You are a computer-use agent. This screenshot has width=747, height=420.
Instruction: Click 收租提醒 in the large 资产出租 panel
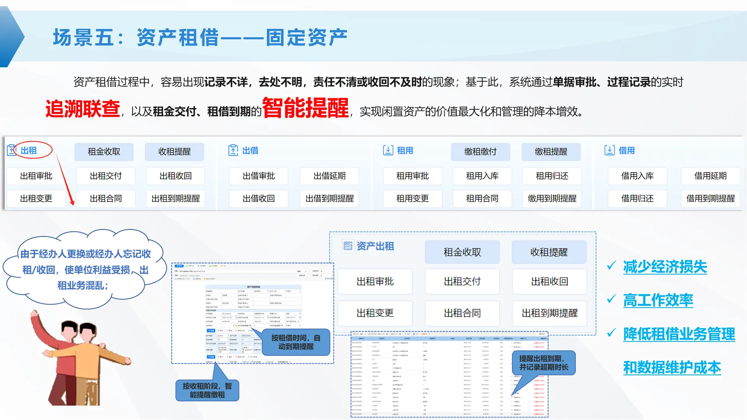[x=549, y=252]
